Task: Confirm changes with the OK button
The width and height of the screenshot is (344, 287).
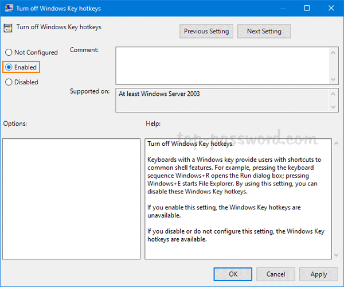Action: (232, 274)
